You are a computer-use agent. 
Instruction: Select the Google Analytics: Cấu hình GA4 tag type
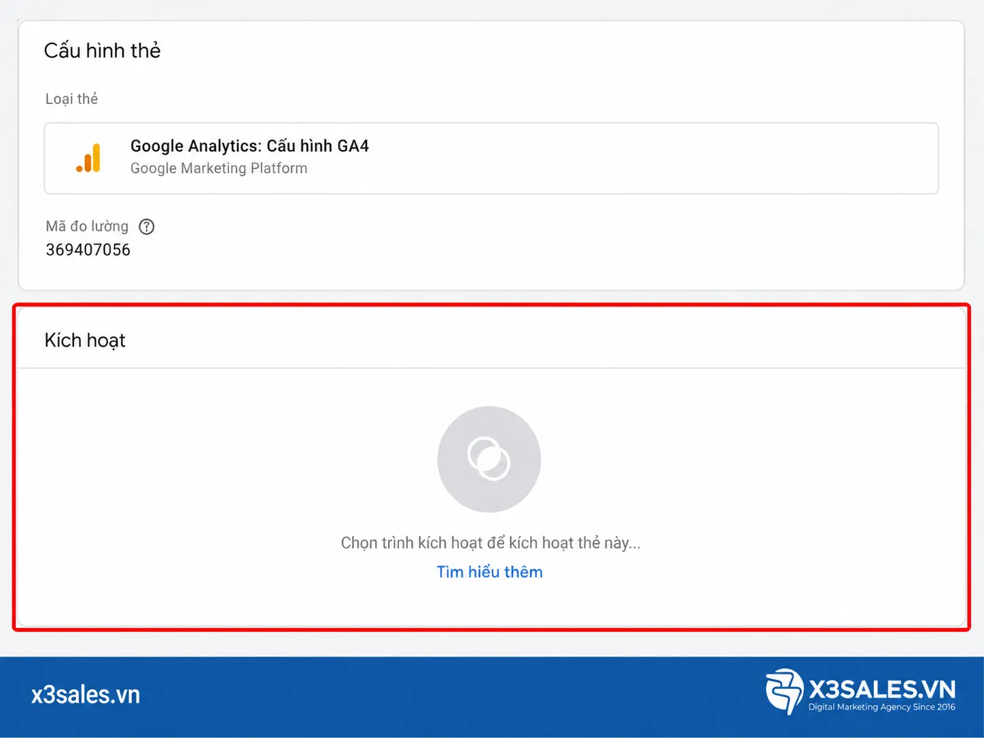pos(491,158)
